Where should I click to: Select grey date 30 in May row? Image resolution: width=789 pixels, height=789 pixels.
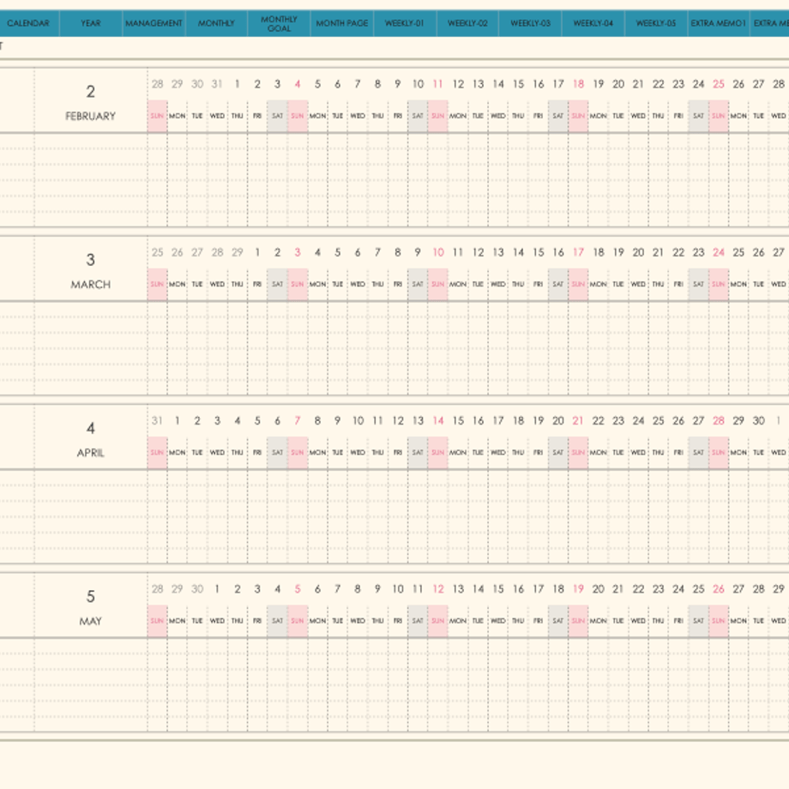197,589
